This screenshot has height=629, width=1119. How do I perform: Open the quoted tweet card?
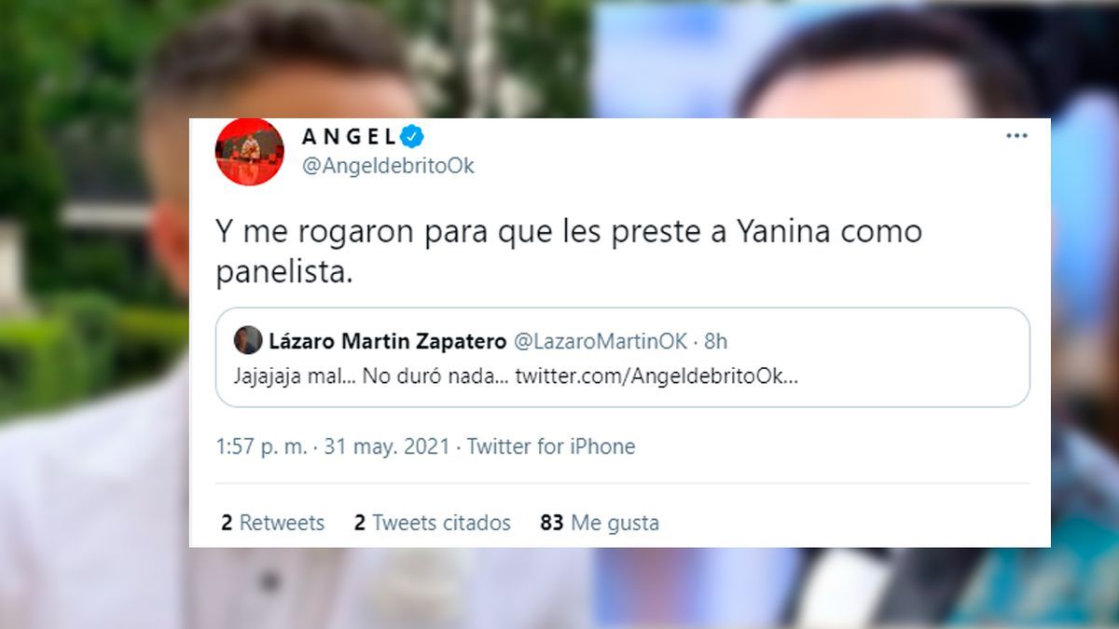(x=622, y=358)
